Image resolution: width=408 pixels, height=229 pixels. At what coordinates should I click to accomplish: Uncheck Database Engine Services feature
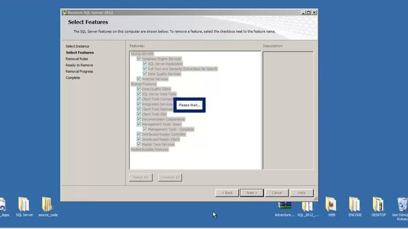pyautogui.click(x=139, y=59)
